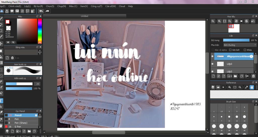Open the Pha trộn blending dropdown
Screen dimensions: 258x137
(x=240, y=45)
